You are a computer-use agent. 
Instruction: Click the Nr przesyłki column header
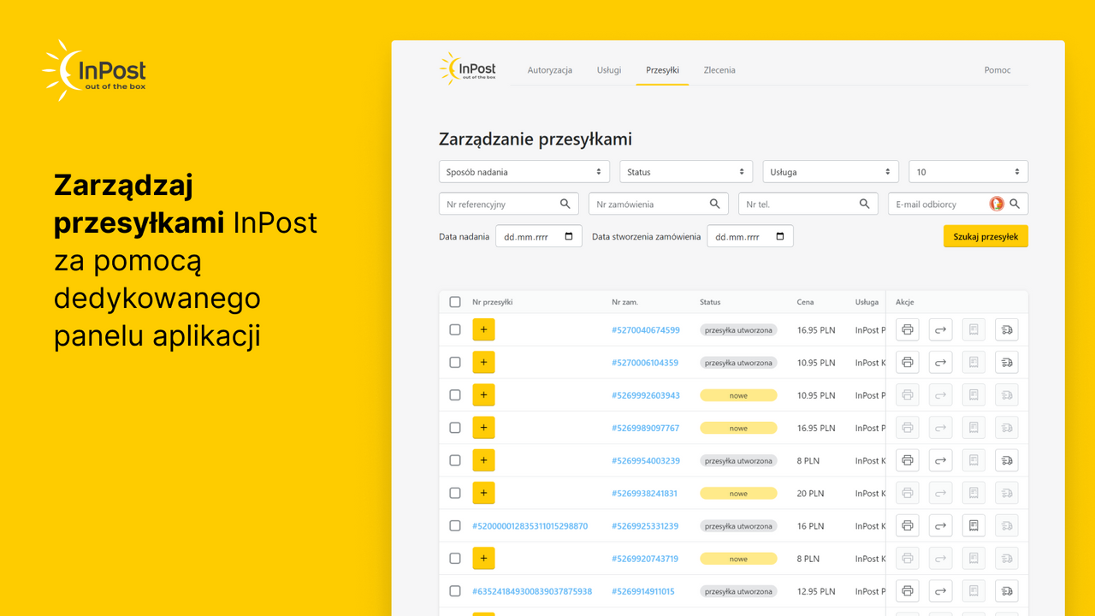(492, 302)
